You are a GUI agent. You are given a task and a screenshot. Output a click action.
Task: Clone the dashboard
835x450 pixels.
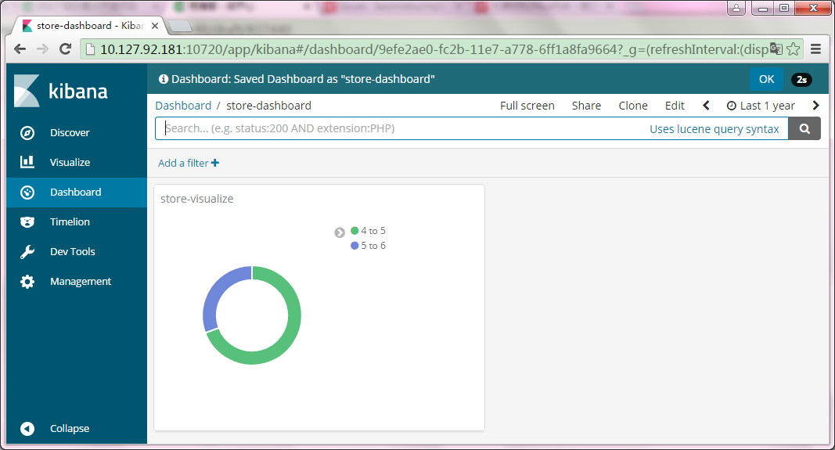(x=633, y=106)
